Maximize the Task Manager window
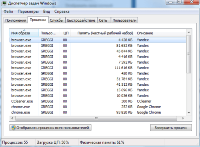Image resolution: width=200 pixels, height=147 pixels. tap(180, 2)
